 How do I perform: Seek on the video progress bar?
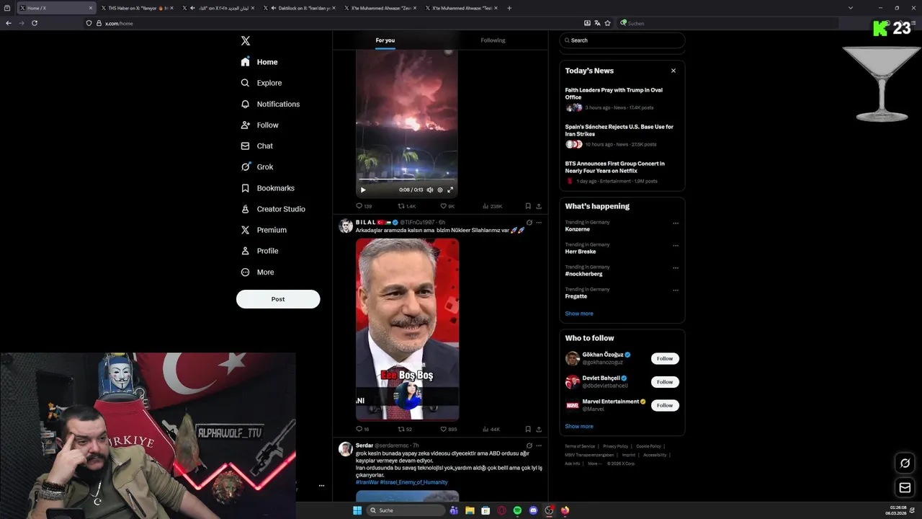coord(407,179)
